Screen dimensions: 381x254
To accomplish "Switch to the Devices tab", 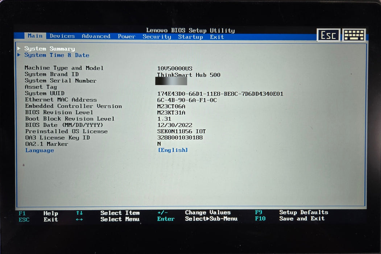I will (62, 36).
